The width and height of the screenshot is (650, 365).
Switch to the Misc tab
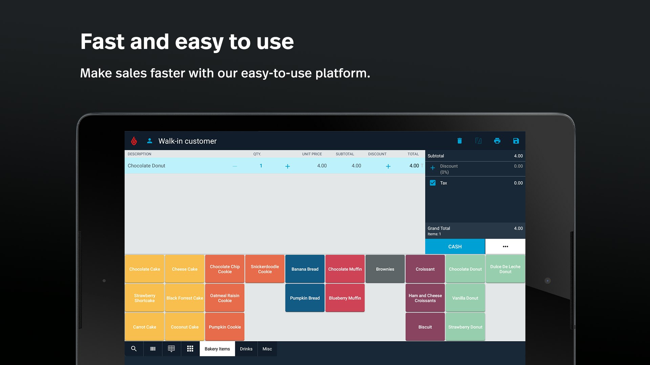(x=267, y=349)
